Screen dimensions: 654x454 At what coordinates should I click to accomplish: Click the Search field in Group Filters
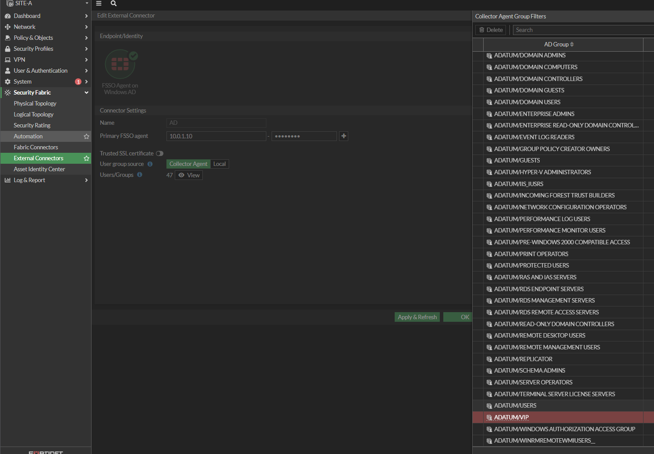(583, 30)
